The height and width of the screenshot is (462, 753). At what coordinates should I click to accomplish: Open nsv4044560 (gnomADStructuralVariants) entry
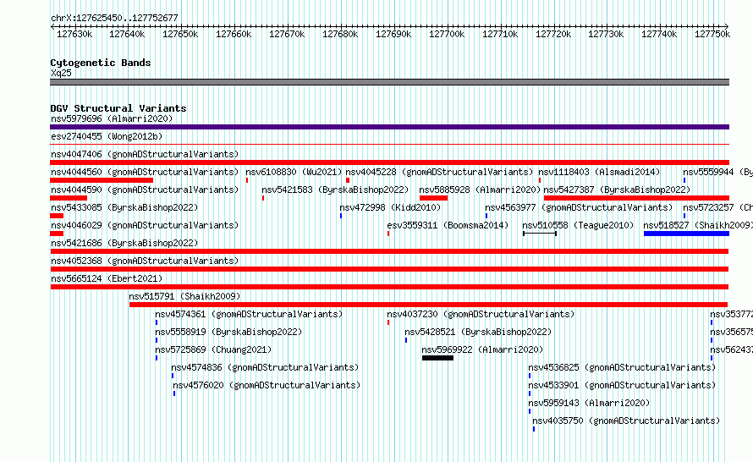(145, 172)
